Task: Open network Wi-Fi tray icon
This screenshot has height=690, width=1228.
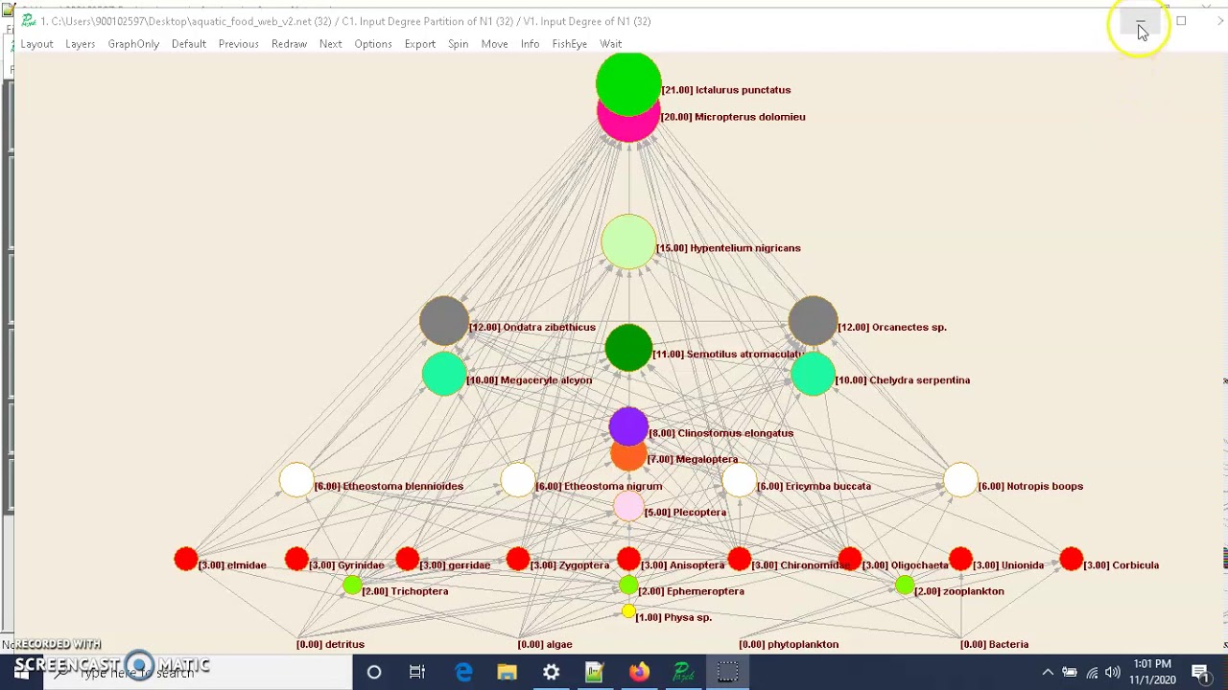Action: pyautogui.click(x=1092, y=673)
